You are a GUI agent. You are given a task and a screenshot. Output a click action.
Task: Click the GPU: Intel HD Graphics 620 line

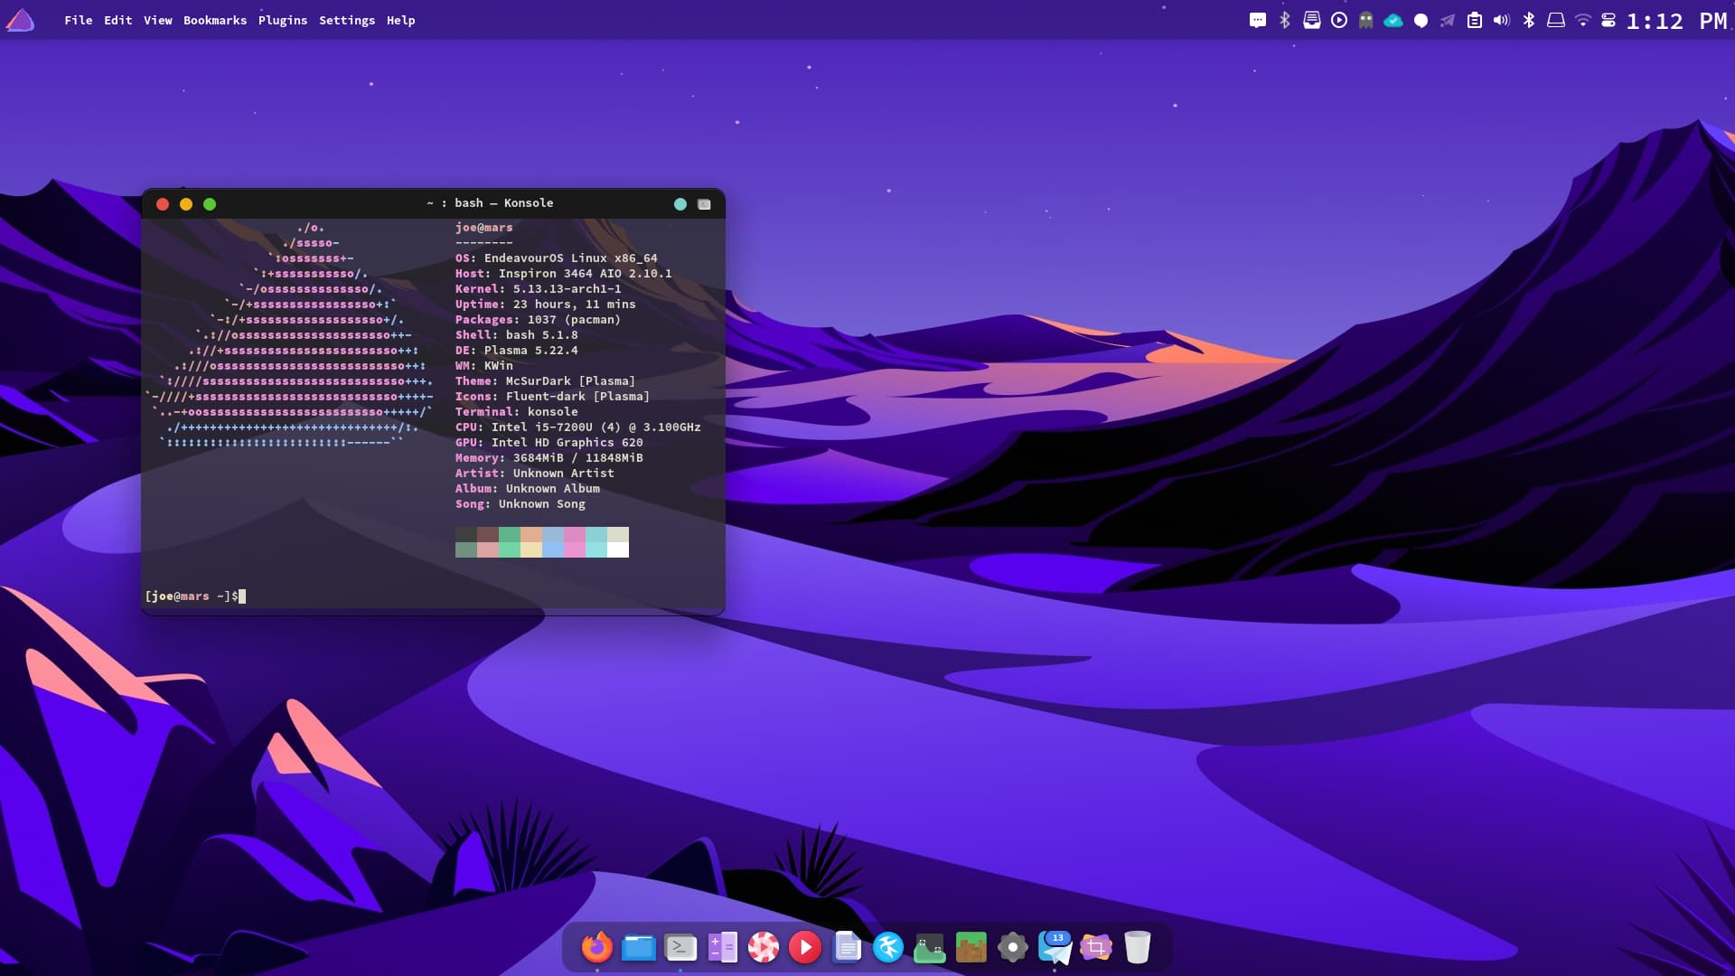[549, 443]
